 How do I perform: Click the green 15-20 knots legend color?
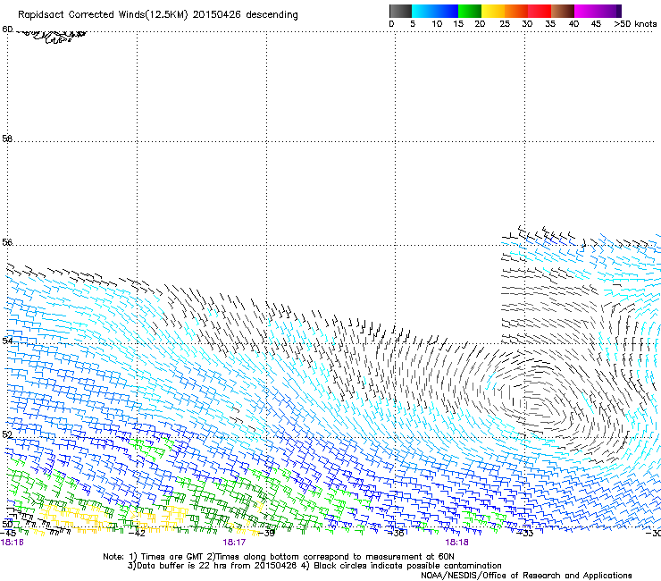click(x=470, y=11)
